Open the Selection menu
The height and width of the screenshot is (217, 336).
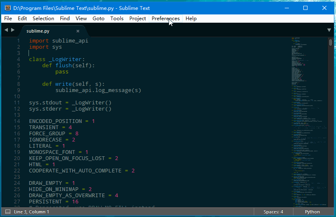[43, 19]
